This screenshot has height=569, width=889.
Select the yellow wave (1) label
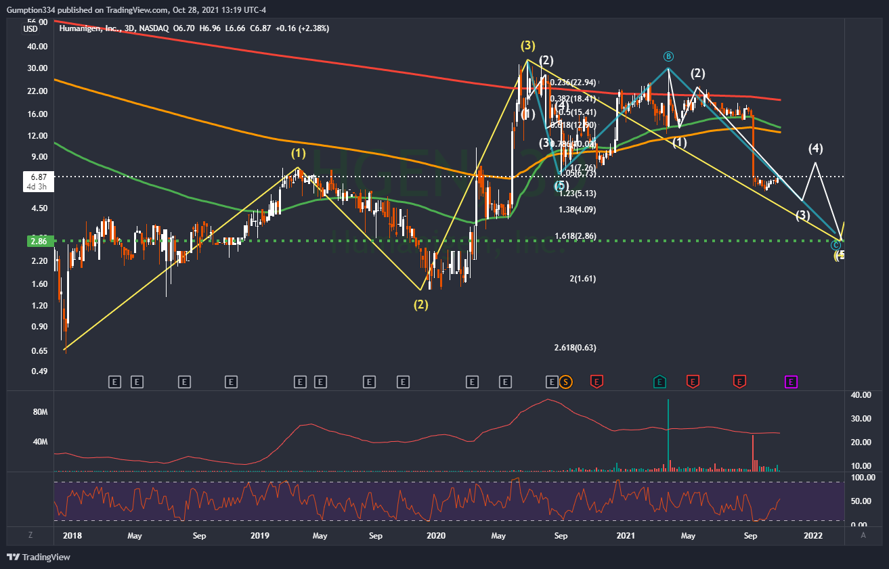[299, 153]
